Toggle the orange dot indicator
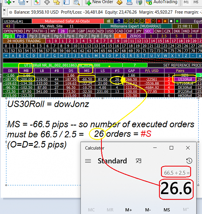The width and height of the screenshot is (202, 214). (165, 21)
